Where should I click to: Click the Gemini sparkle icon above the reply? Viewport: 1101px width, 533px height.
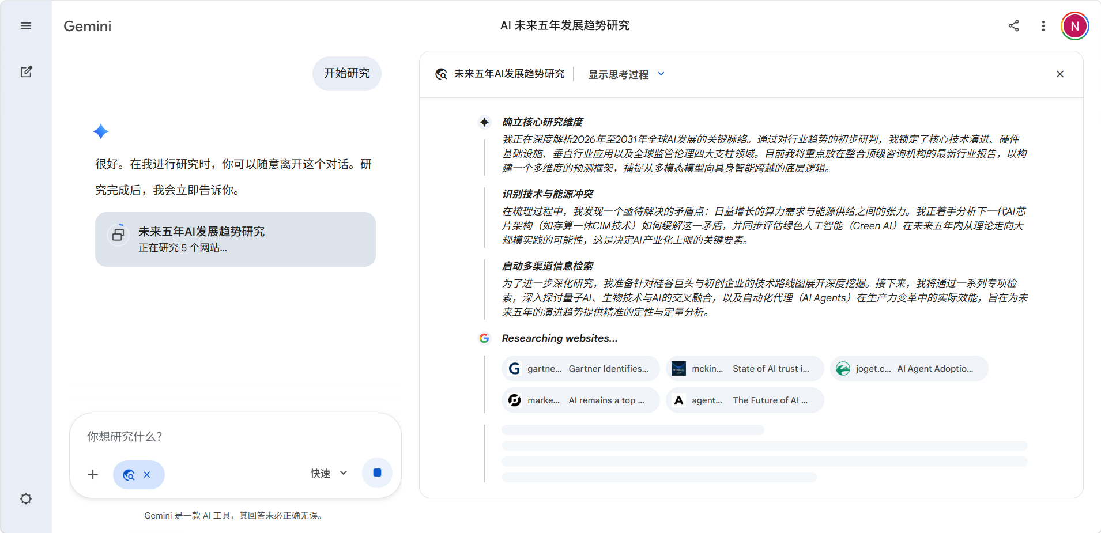[101, 131]
